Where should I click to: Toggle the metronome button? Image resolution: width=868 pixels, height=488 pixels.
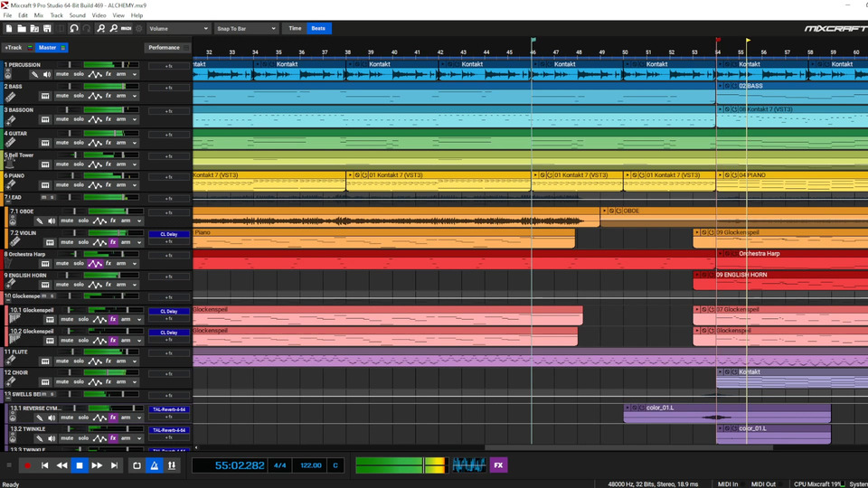[155, 465]
